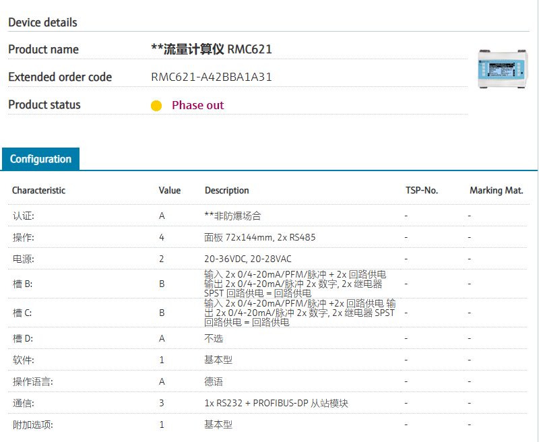
Task: Open the Configuration tab
Action: [x=40, y=159]
